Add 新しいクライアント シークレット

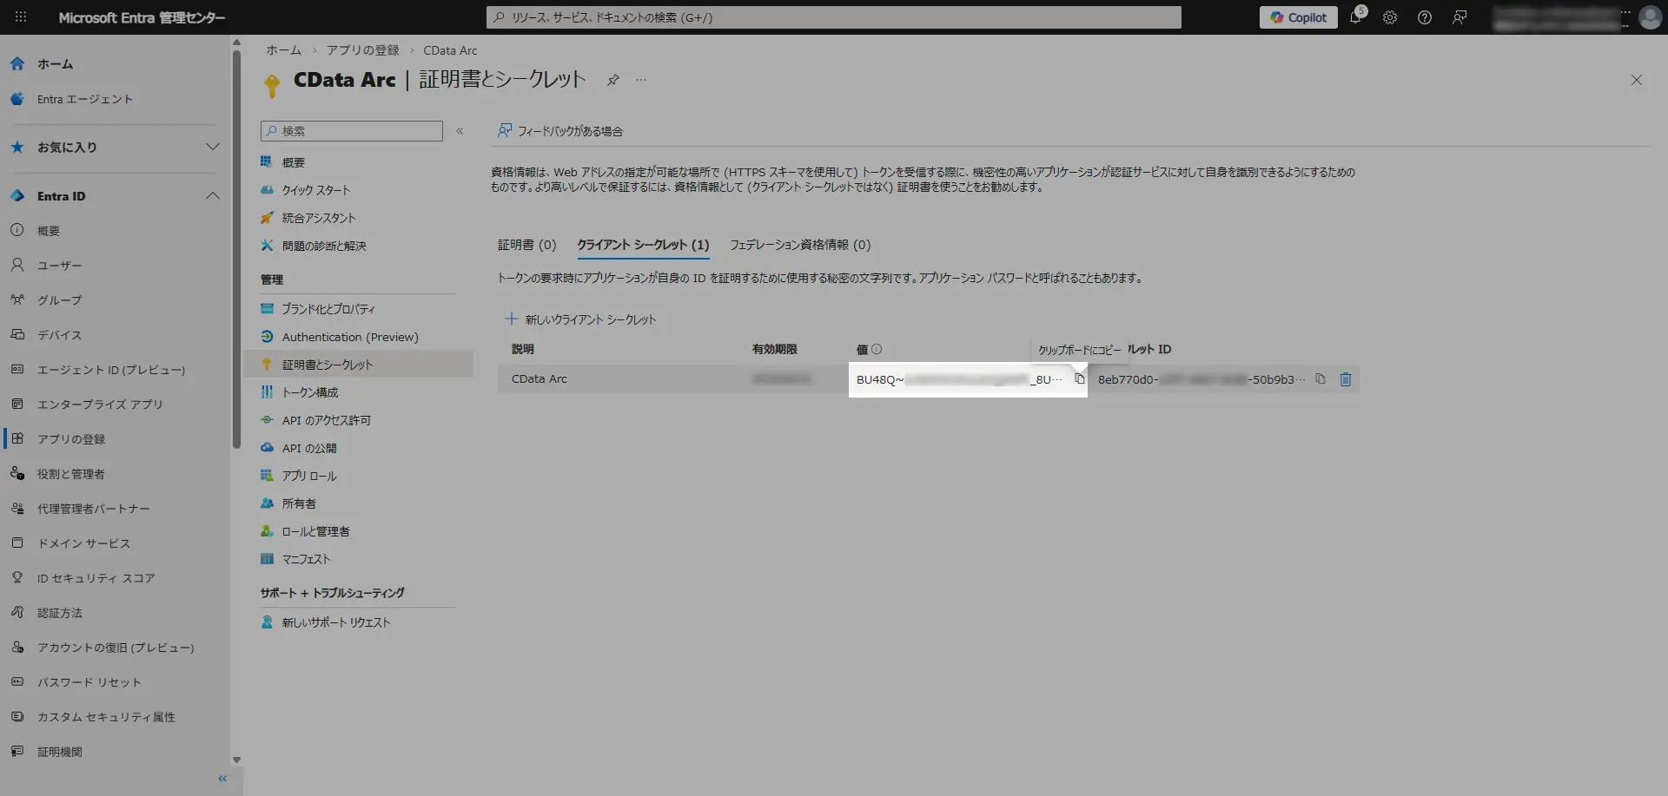tap(580, 319)
